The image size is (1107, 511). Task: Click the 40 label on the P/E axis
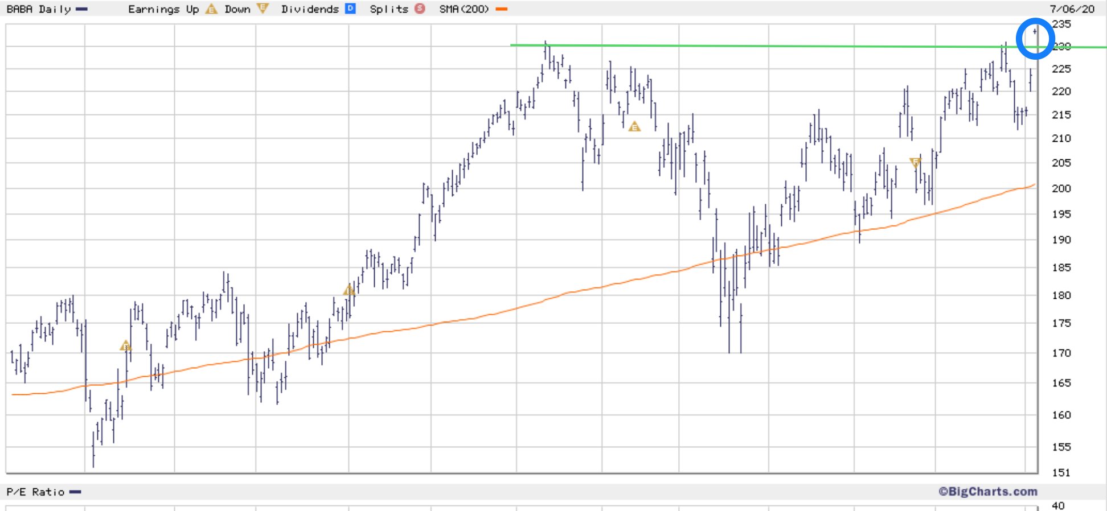pos(1058,505)
